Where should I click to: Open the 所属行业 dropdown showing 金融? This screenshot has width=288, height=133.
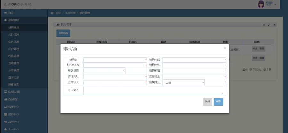pyautogui.click(x=184, y=83)
